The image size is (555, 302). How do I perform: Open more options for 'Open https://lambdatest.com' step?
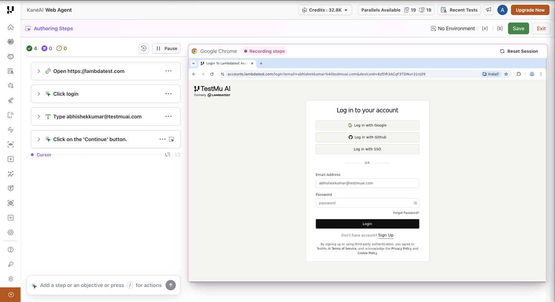pyautogui.click(x=168, y=71)
